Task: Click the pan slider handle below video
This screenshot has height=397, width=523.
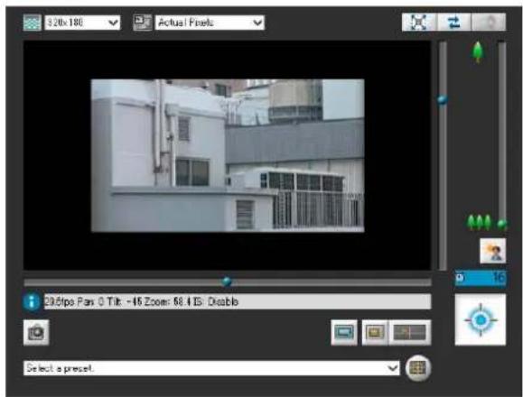Action: click(x=227, y=282)
